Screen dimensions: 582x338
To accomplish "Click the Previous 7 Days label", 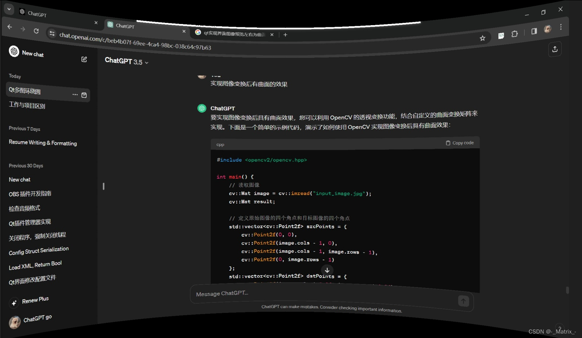I will tap(24, 129).
